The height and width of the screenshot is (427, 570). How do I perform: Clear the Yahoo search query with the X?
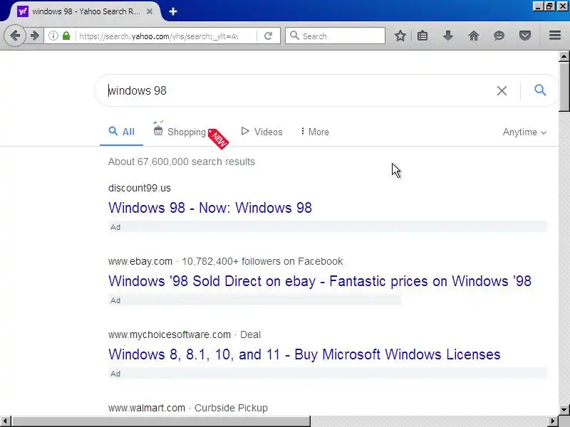coord(502,90)
